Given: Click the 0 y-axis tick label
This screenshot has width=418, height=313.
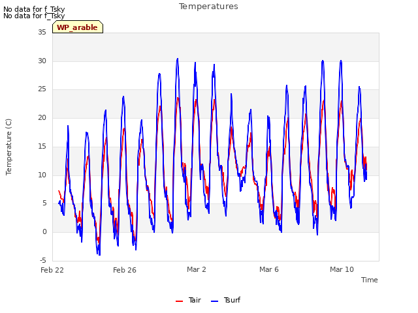Looking at the screenshot, I should (x=44, y=232).
